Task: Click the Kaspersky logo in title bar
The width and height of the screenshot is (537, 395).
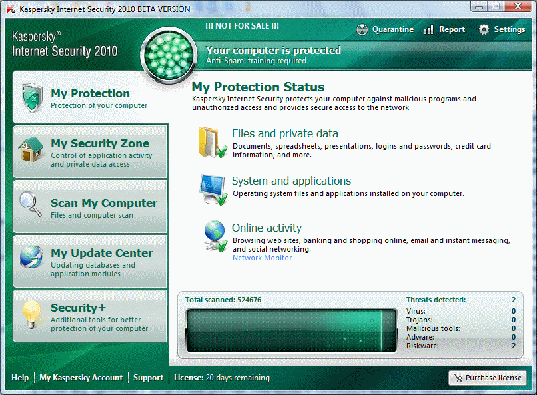Action: tap(11, 9)
